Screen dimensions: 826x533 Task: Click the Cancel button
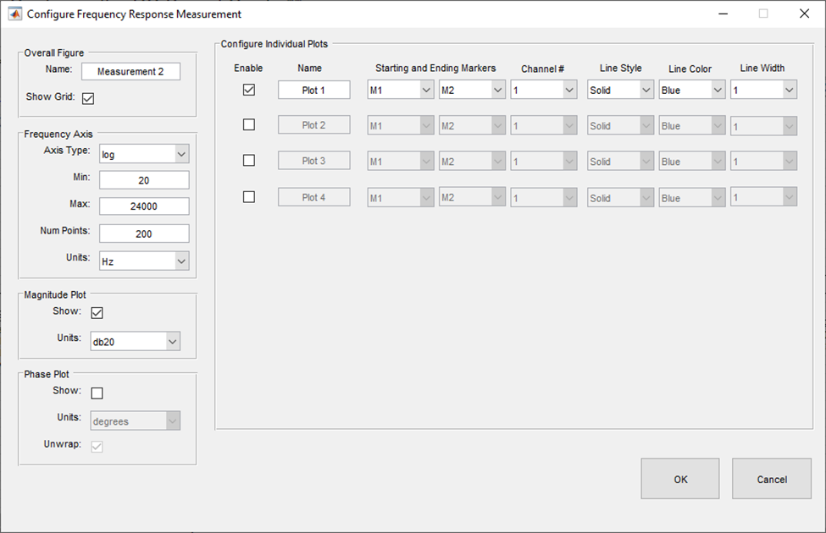[x=771, y=478]
